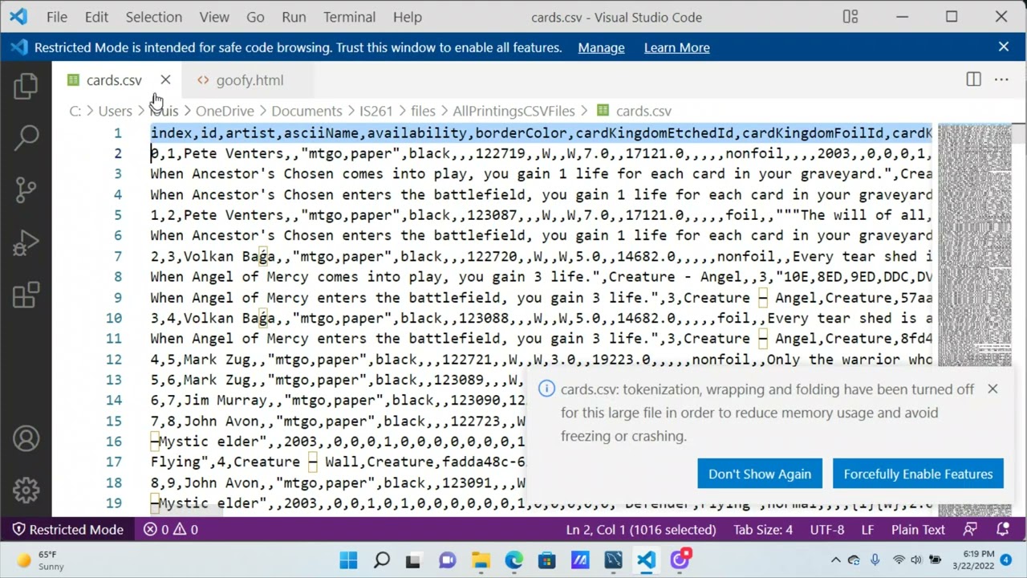Click the AllPrintingsCSVFiles breadcrumb segment
Viewport: 1027px width, 578px height.
click(513, 111)
